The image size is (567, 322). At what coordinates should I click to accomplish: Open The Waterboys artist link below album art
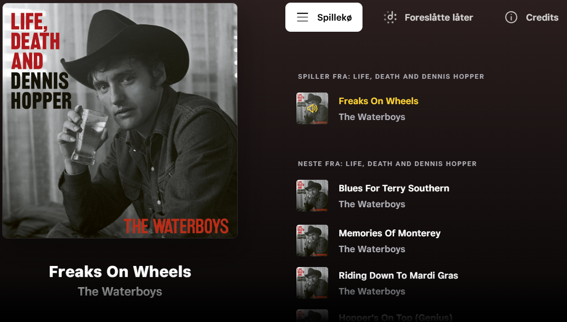[x=120, y=291]
